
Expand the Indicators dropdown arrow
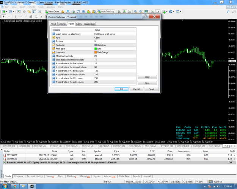[167, 12]
